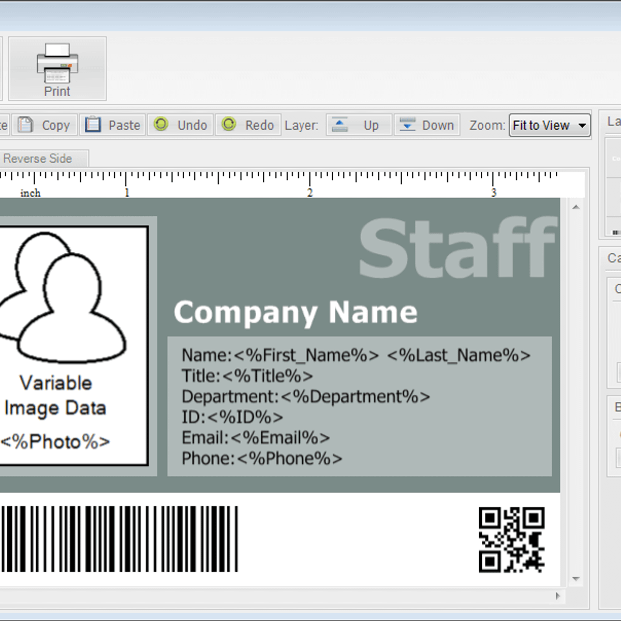Select the QR code on the card
The height and width of the screenshot is (621, 621).
(x=512, y=540)
